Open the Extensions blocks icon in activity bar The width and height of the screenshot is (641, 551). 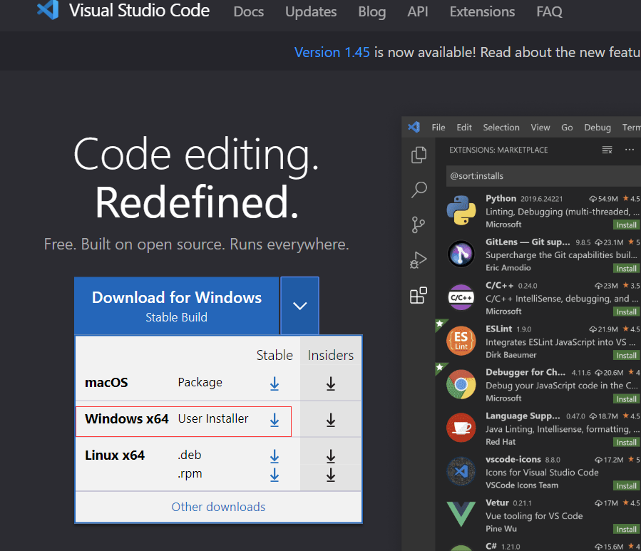(419, 295)
